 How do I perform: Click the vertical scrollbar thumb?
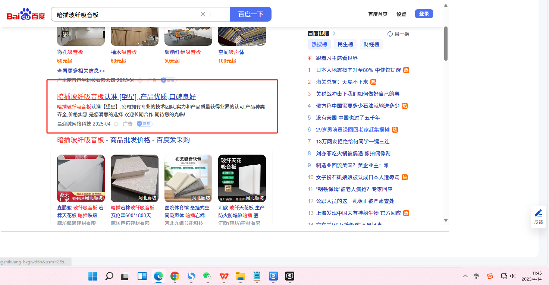pos(446,43)
